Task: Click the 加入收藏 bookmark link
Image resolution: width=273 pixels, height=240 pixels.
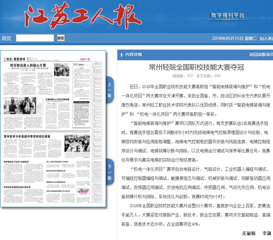Action: (266, 38)
